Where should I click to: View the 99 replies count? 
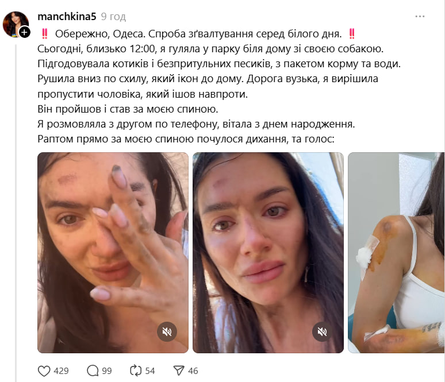click(x=107, y=371)
